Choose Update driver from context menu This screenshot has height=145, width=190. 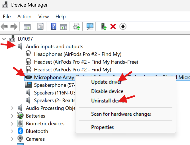[106, 82]
